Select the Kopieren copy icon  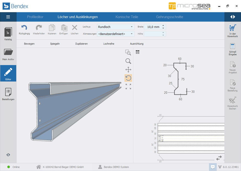52,28
